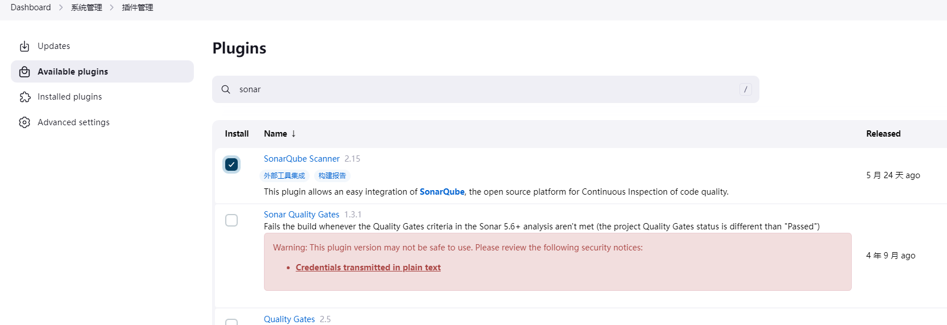
Task: Open the Quality Gates plugin link
Action: pos(290,319)
